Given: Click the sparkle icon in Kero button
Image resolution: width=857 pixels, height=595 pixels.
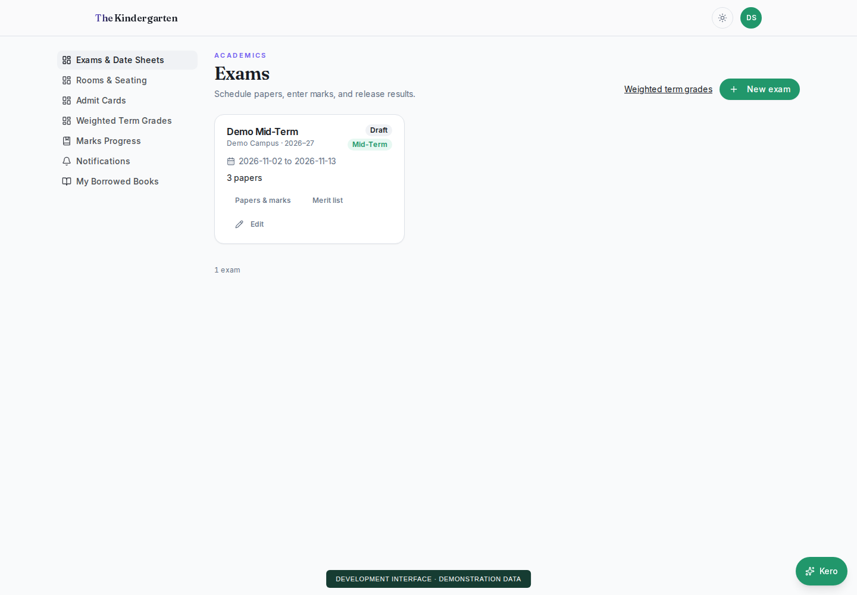Looking at the screenshot, I should (810, 571).
